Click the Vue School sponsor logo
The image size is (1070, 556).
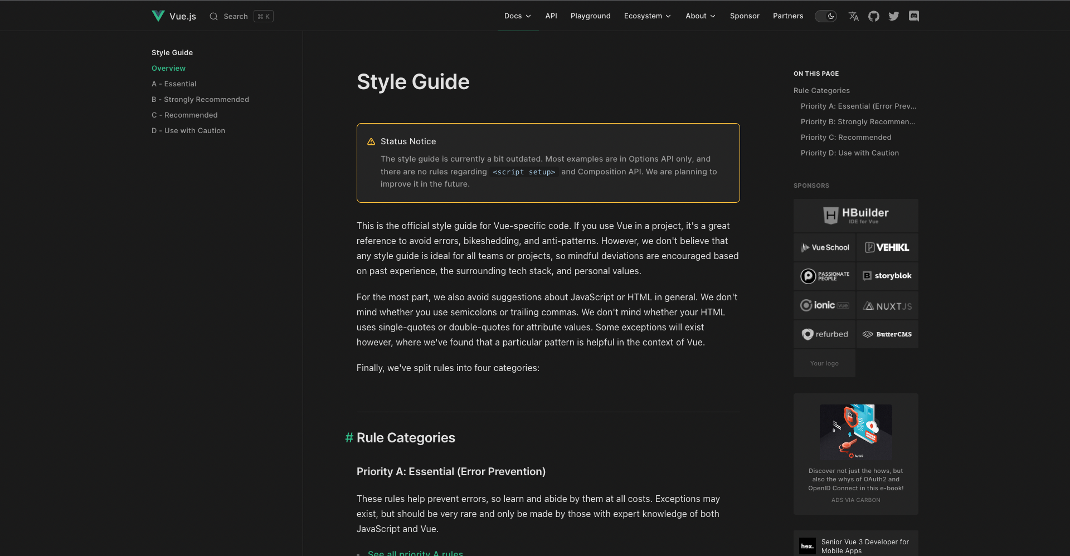pyautogui.click(x=824, y=247)
